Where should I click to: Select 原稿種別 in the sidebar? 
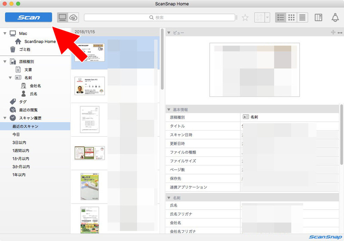26,62
